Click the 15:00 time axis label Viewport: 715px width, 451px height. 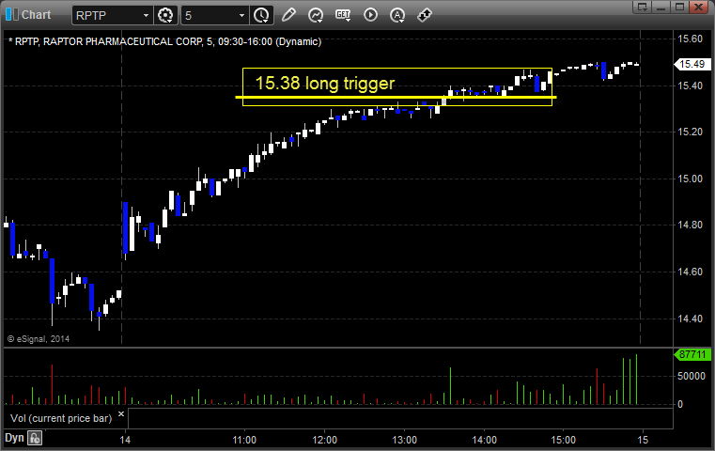563,440
